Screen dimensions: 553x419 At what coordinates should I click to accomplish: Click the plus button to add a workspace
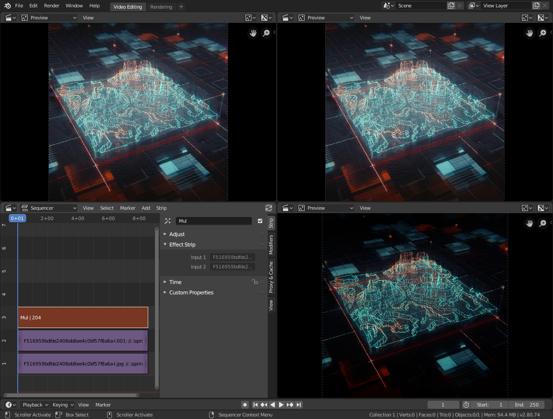(181, 6)
